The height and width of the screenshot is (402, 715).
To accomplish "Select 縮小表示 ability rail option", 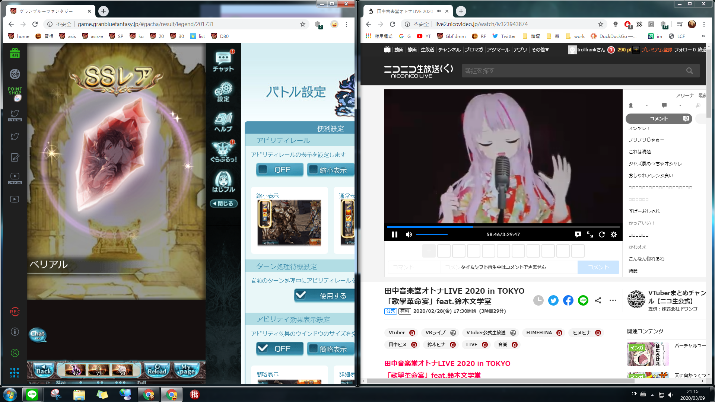I will click(331, 170).
